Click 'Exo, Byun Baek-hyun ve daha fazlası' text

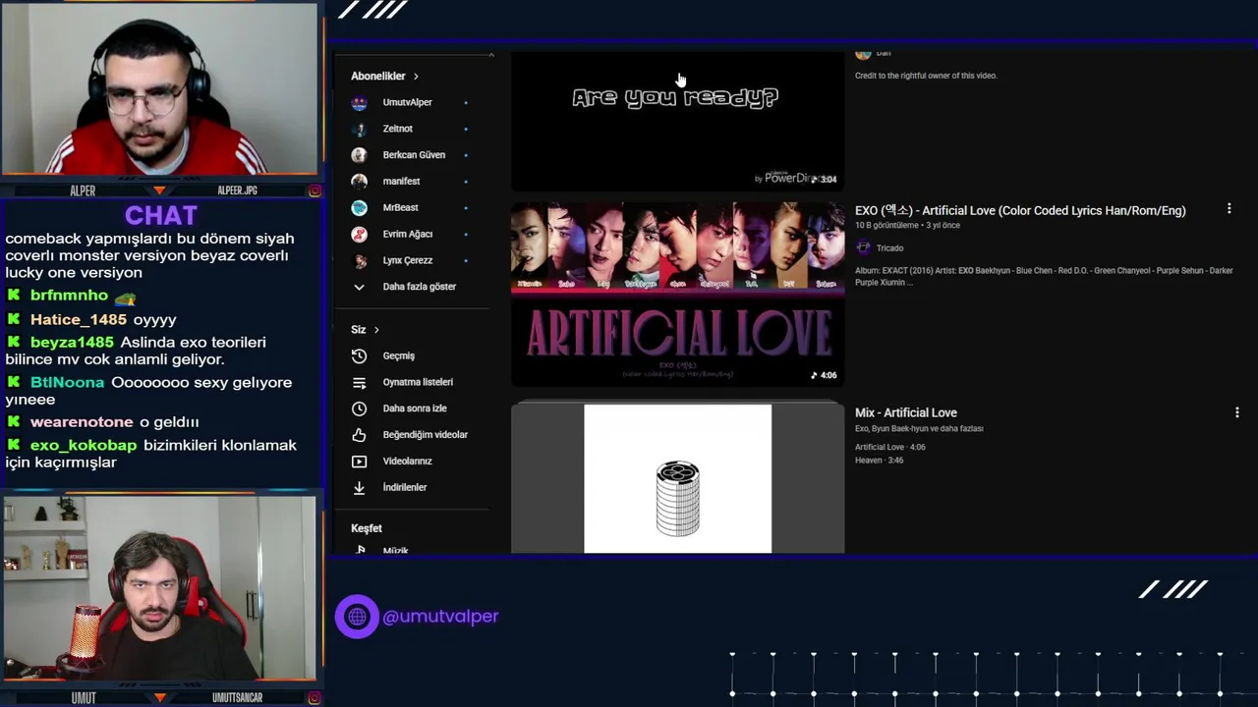[919, 428]
